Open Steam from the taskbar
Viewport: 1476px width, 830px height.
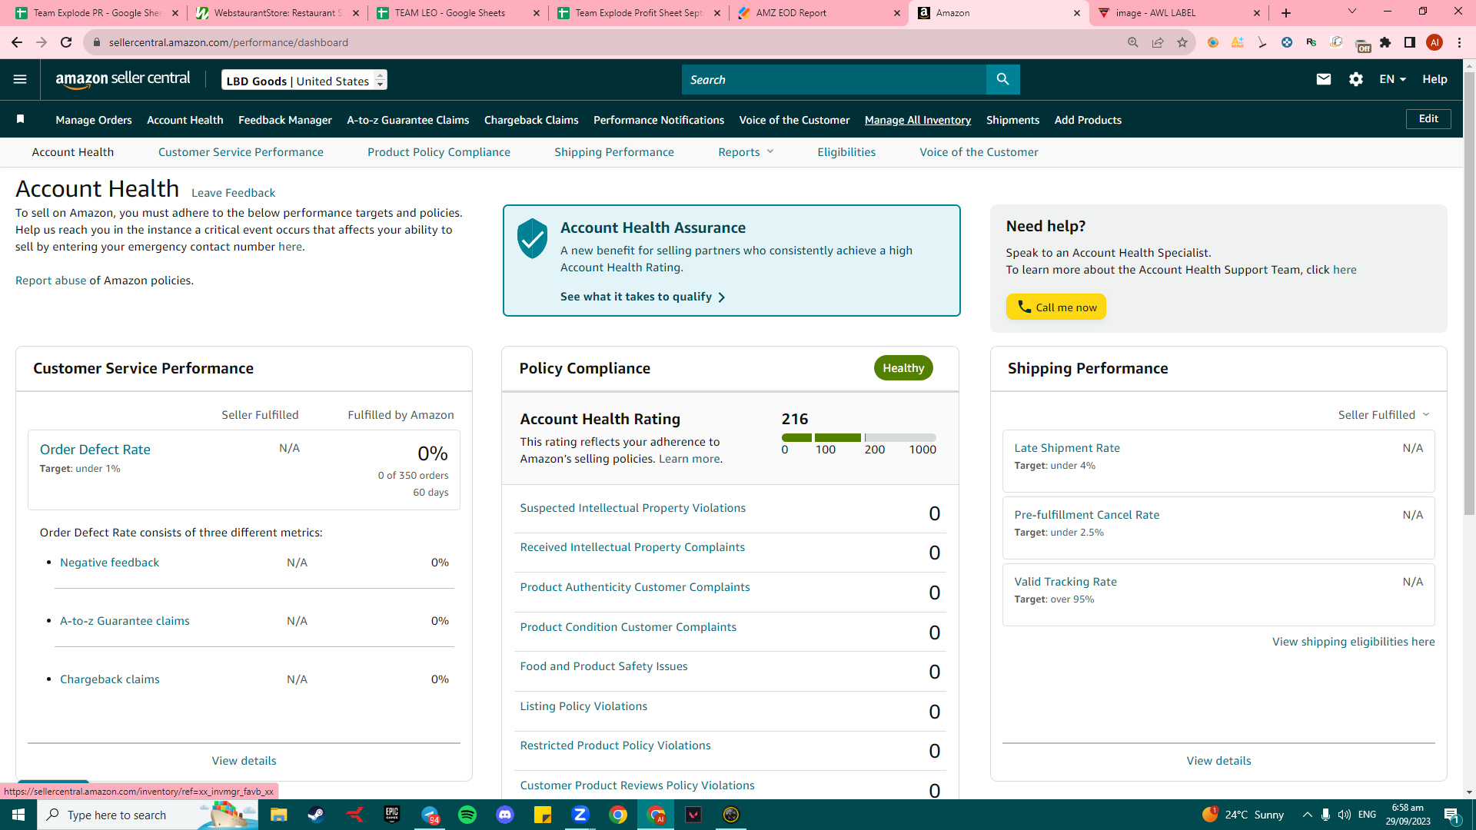[316, 815]
